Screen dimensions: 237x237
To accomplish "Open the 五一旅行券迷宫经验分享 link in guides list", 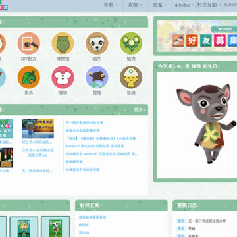I will pyautogui.click(x=84, y=123).
